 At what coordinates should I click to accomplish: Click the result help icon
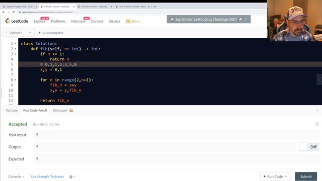point(317,124)
